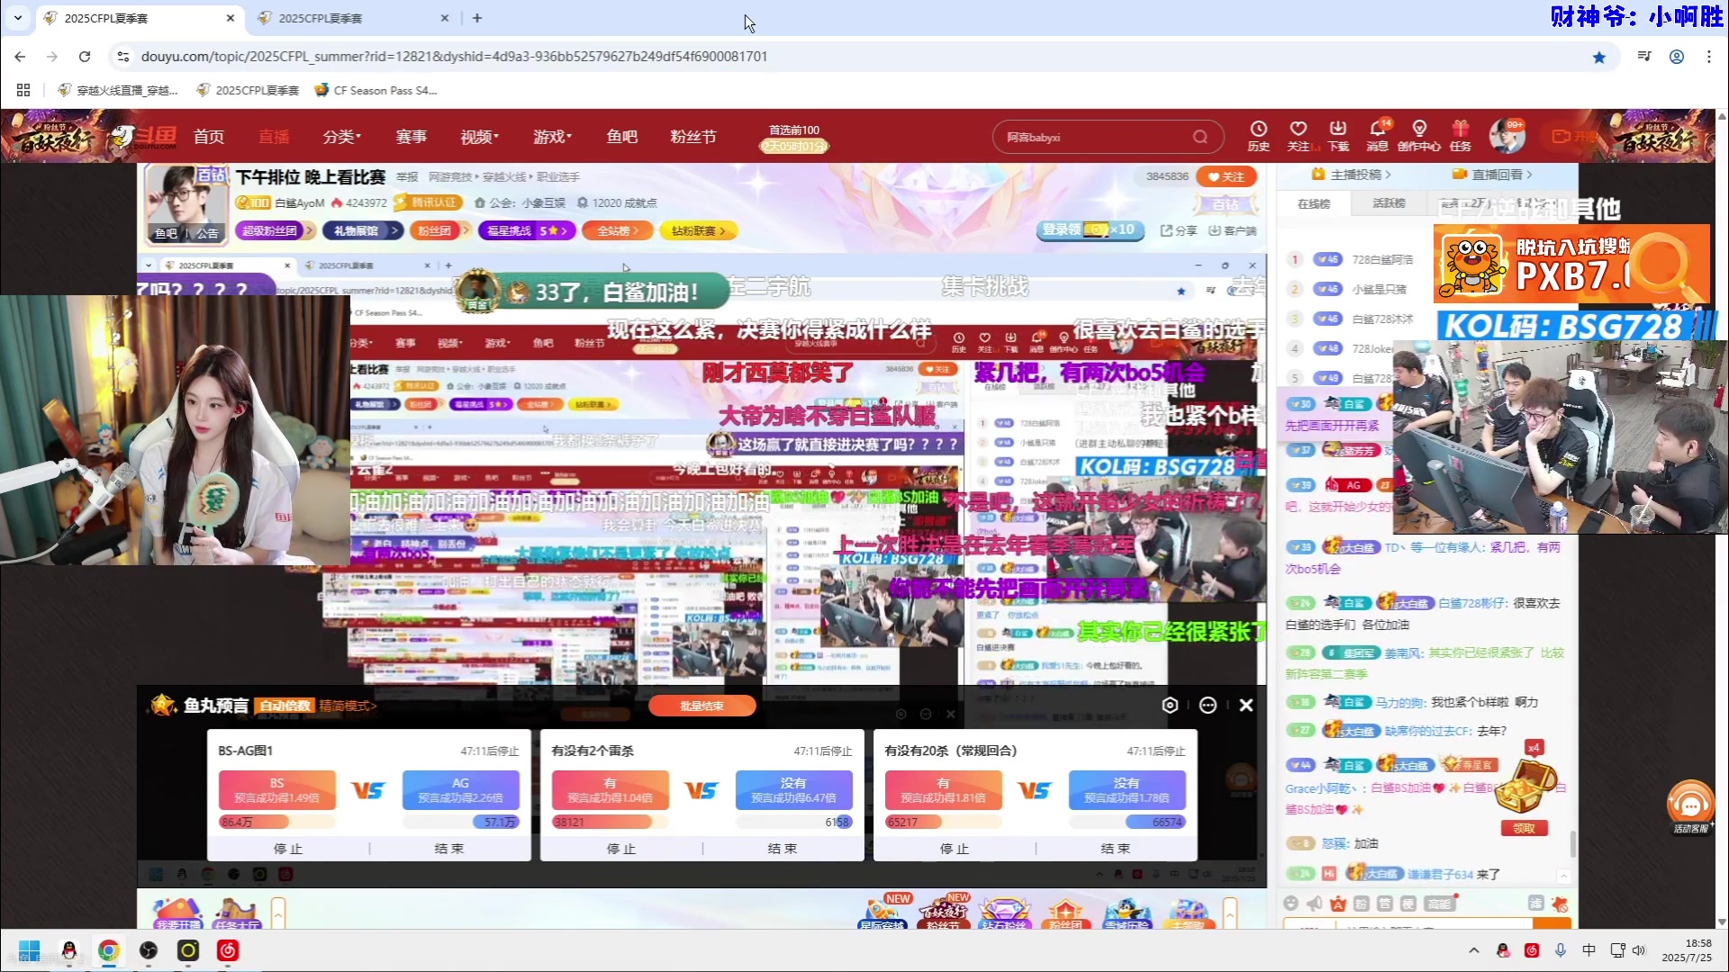1729x972 pixels.
Task: Open the QQ penguin icon in taskbar
Action: (69, 950)
